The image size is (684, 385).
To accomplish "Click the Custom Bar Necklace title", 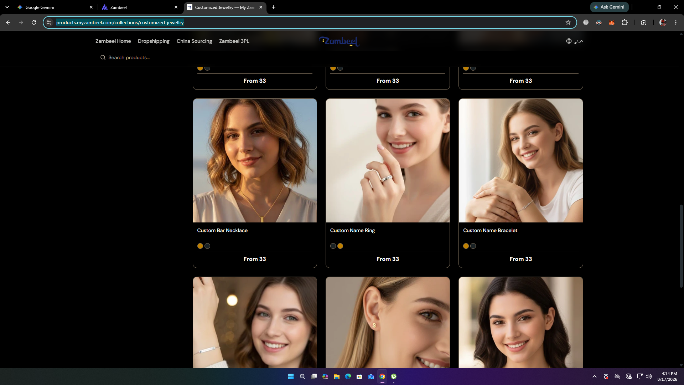I will tap(222, 230).
